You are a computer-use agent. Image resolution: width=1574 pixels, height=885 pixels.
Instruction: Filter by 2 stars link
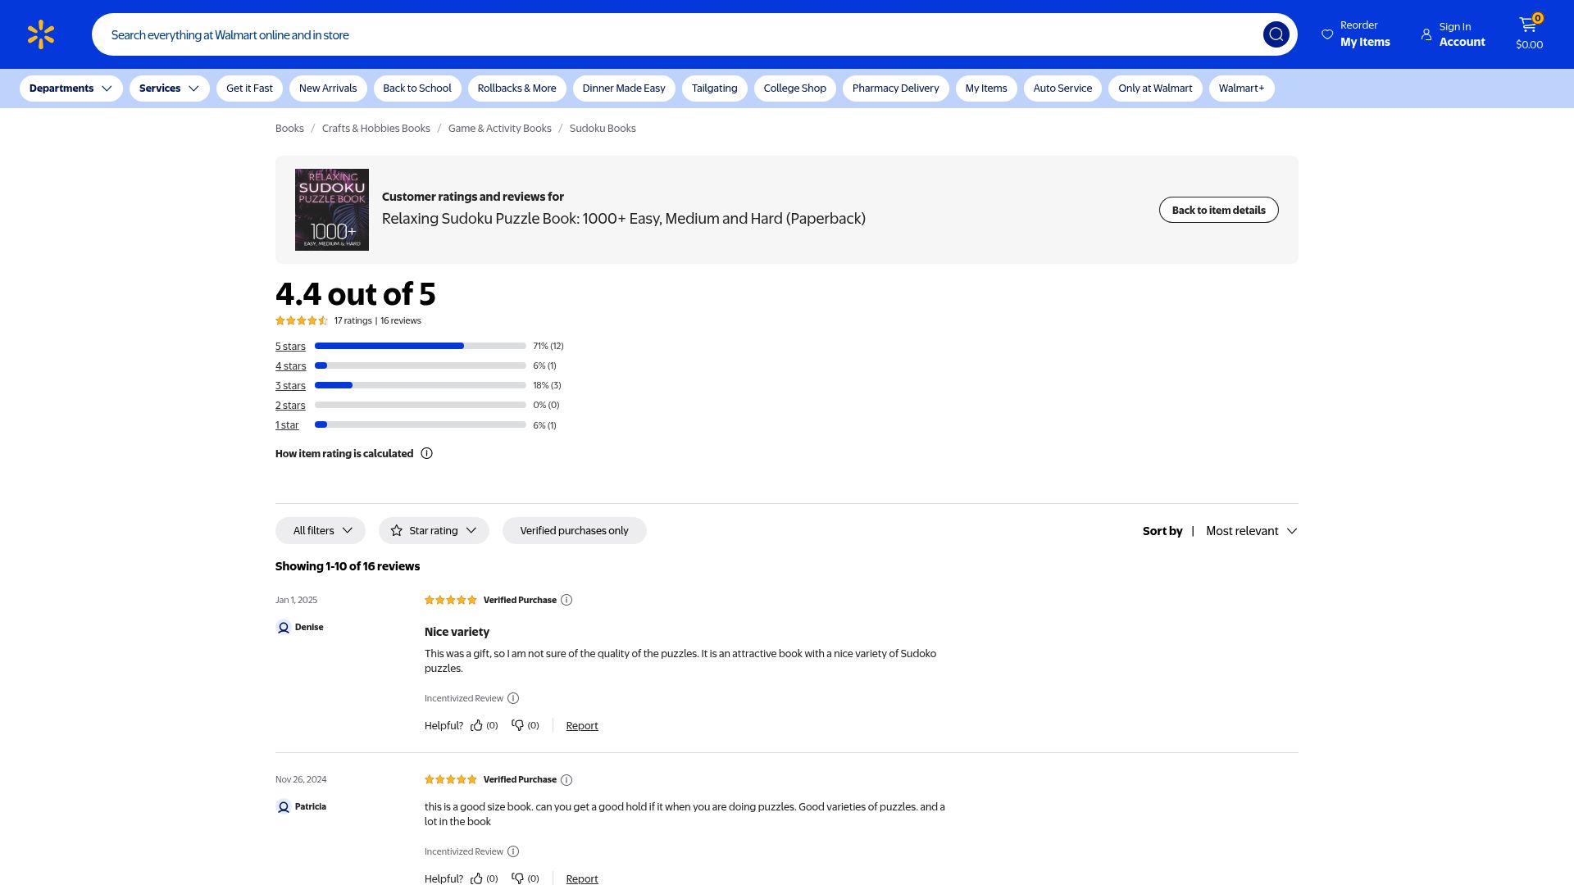pyautogui.click(x=290, y=406)
